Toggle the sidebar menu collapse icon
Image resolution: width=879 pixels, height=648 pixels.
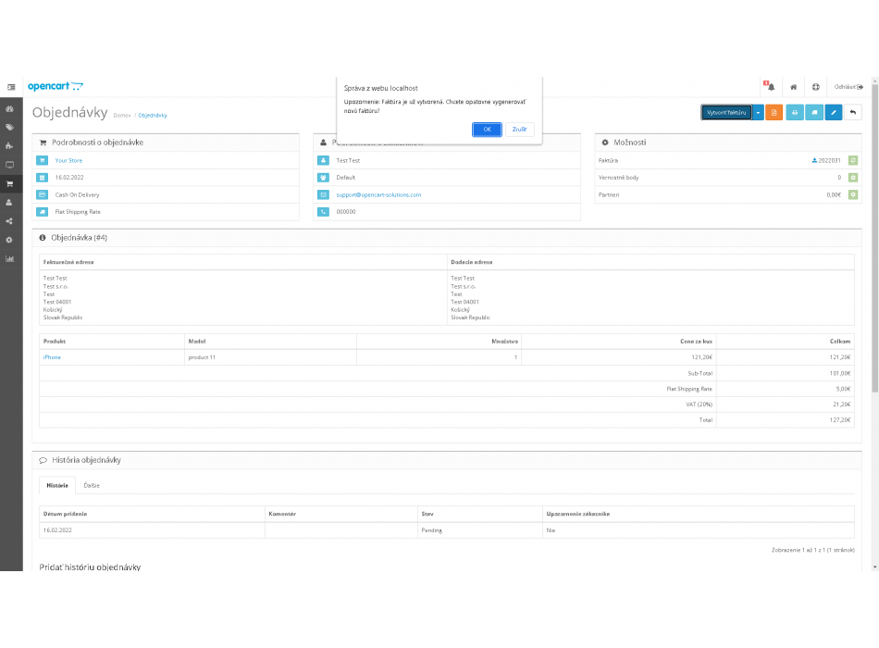[11, 87]
